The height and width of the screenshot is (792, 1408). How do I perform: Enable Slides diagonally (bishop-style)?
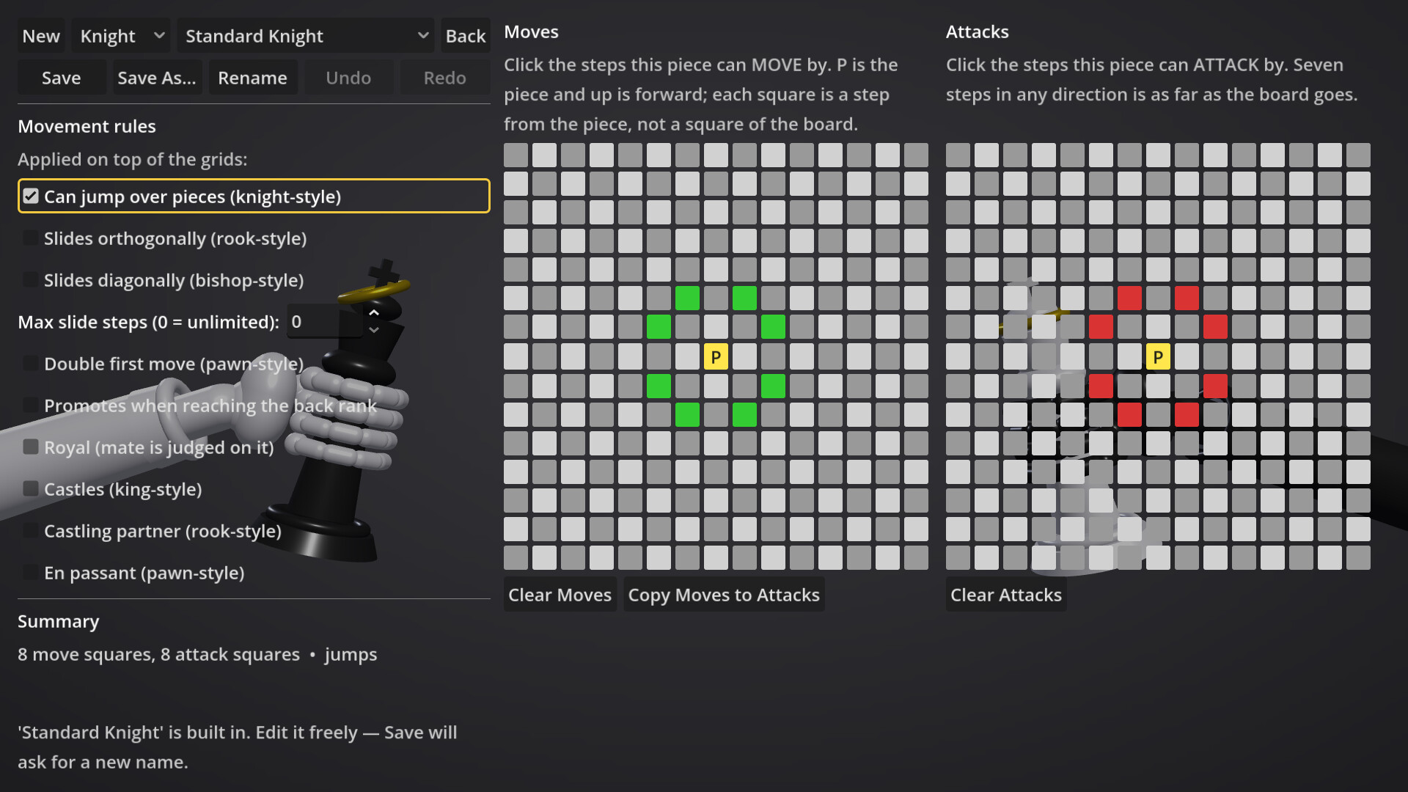(x=254, y=280)
